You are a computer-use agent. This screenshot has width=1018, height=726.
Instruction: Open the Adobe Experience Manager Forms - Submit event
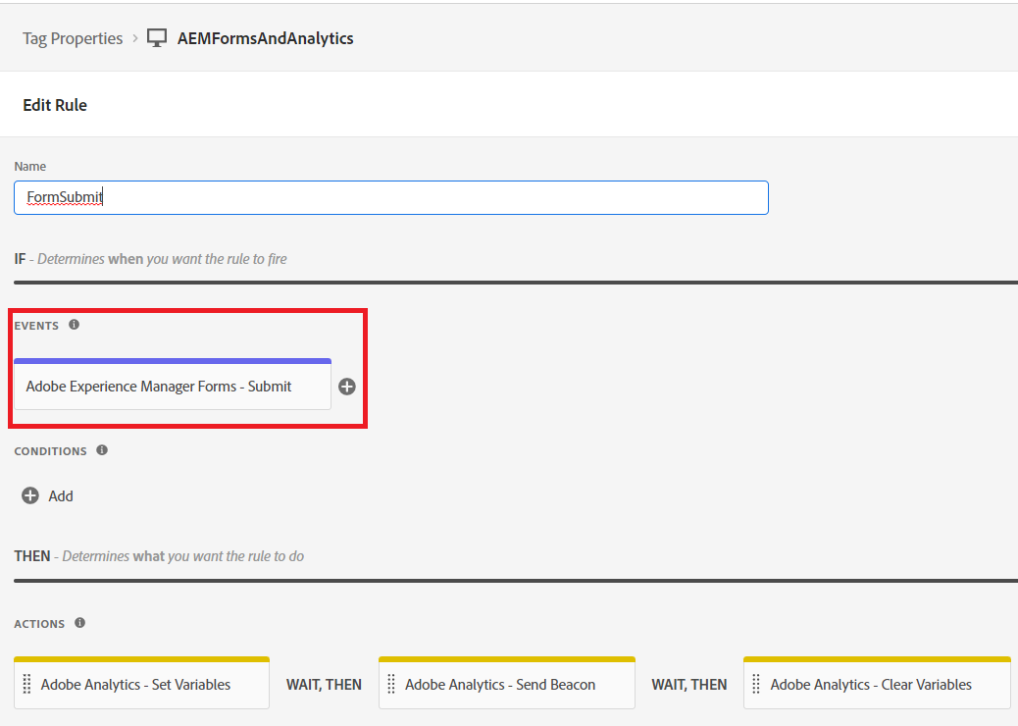173,385
